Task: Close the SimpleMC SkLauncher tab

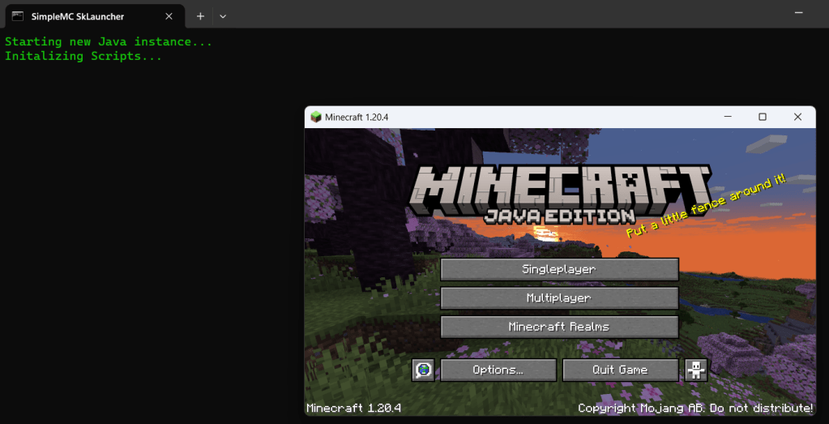Action: (169, 16)
